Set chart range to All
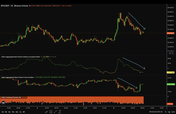176x114 pixels. [24, 112]
